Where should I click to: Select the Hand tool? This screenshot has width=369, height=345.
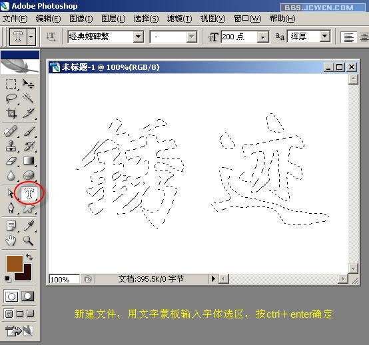(11, 240)
